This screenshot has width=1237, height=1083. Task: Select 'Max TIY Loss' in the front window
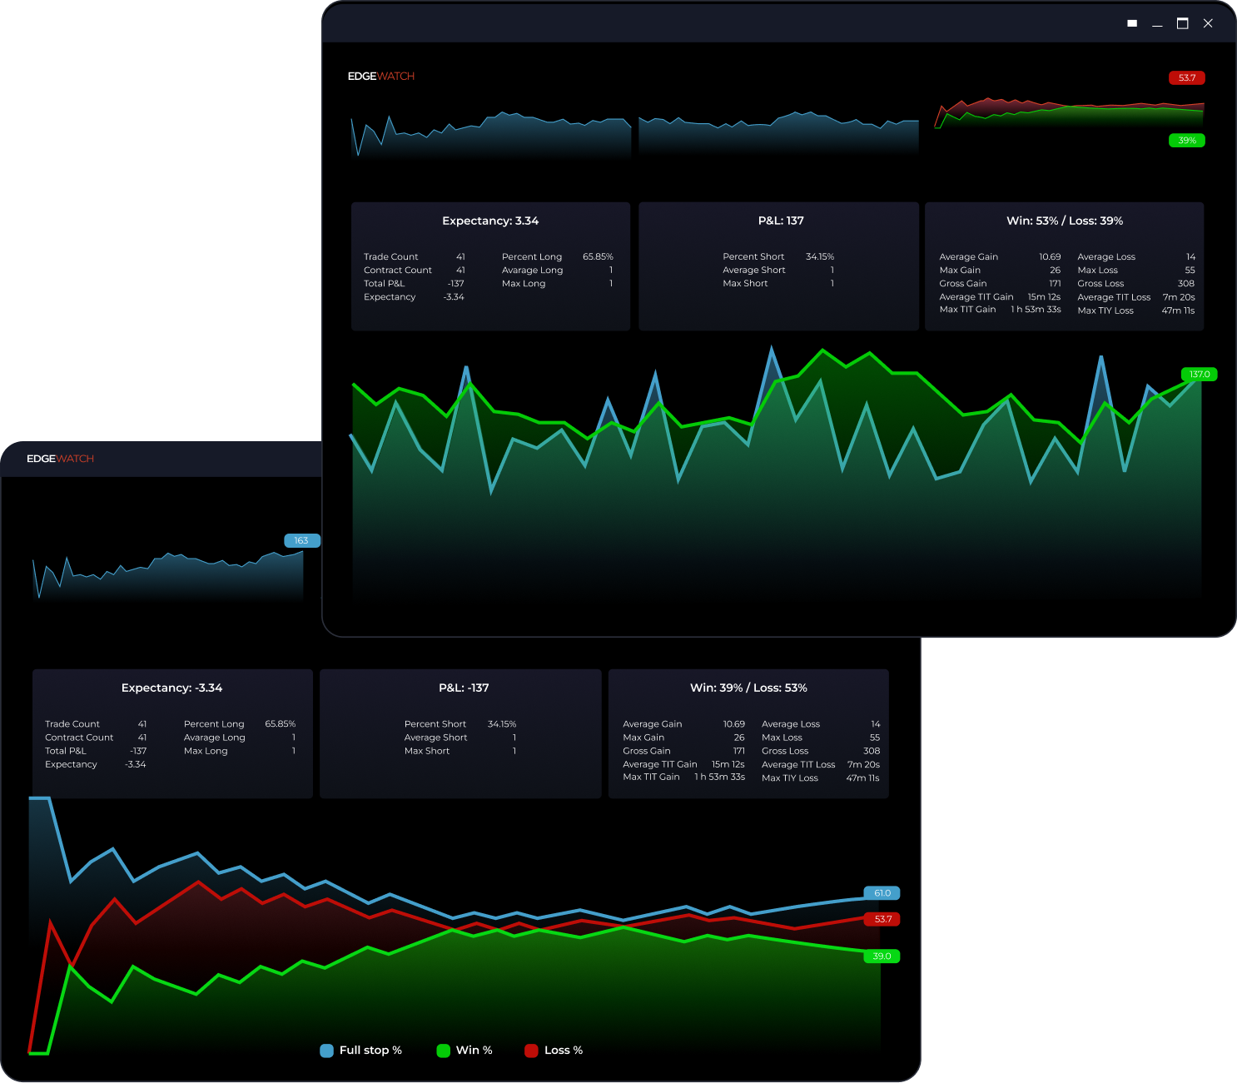pyautogui.click(x=1105, y=310)
